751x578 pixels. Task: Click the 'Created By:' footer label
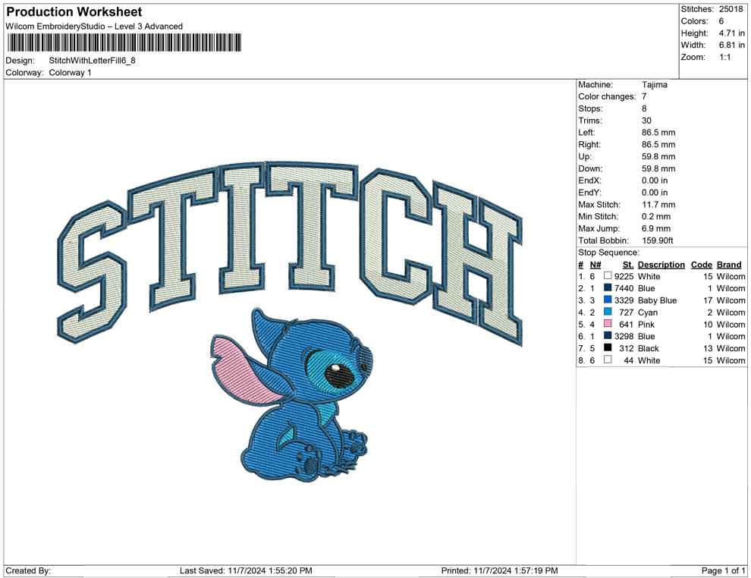pos(28,570)
